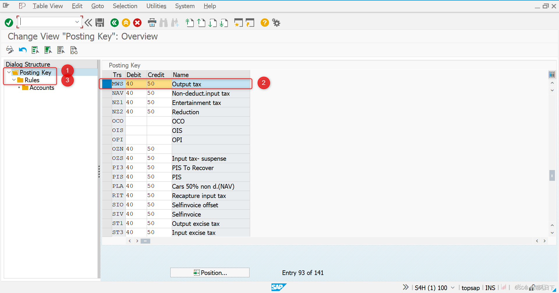Go to Last Page icon
The width and height of the screenshot is (559, 293).
click(x=224, y=22)
